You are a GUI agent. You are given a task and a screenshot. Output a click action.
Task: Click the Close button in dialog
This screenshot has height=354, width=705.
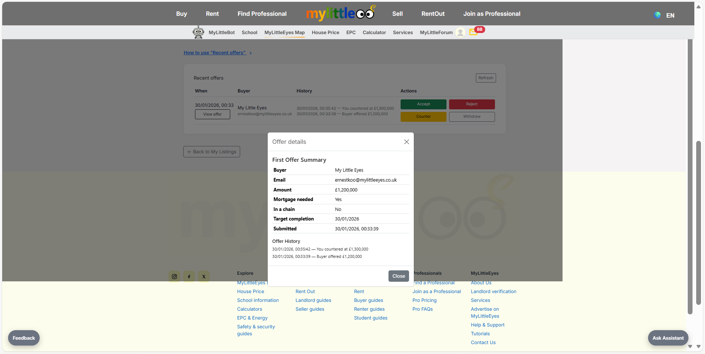tap(398, 276)
